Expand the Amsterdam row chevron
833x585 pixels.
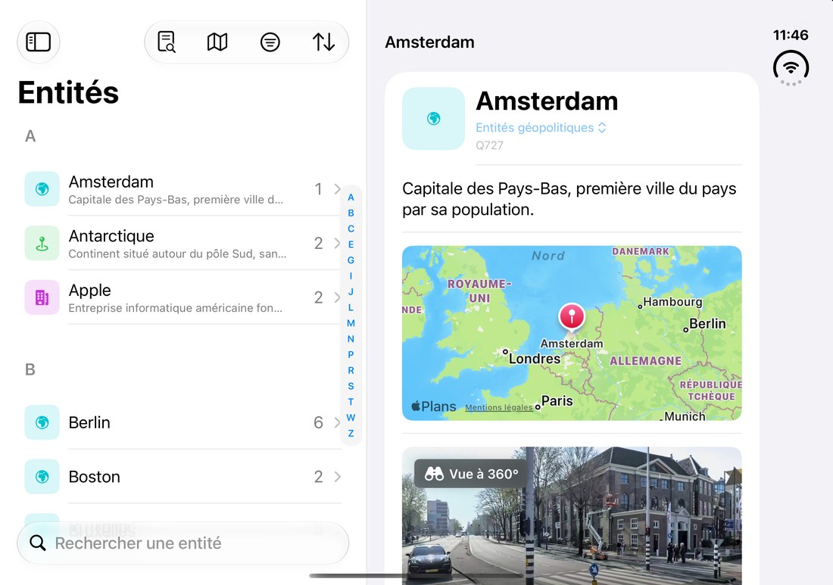tap(337, 189)
